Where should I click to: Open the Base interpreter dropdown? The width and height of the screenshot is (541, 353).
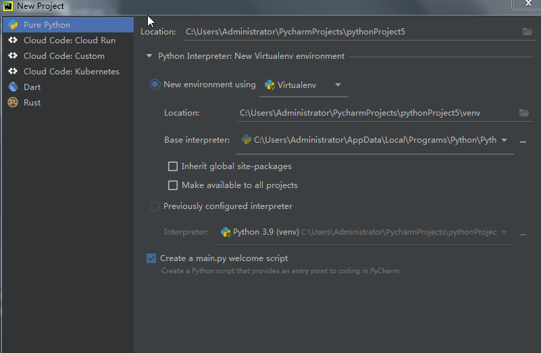(375, 140)
